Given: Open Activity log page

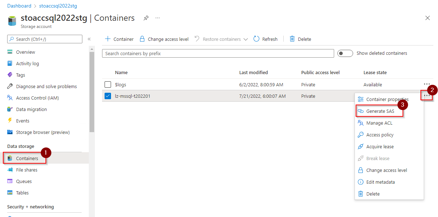Looking at the screenshot, I should tap(28, 64).
